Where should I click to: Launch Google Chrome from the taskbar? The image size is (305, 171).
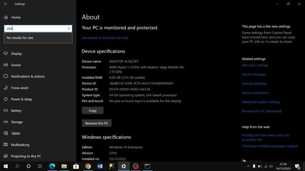click(88, 166)
